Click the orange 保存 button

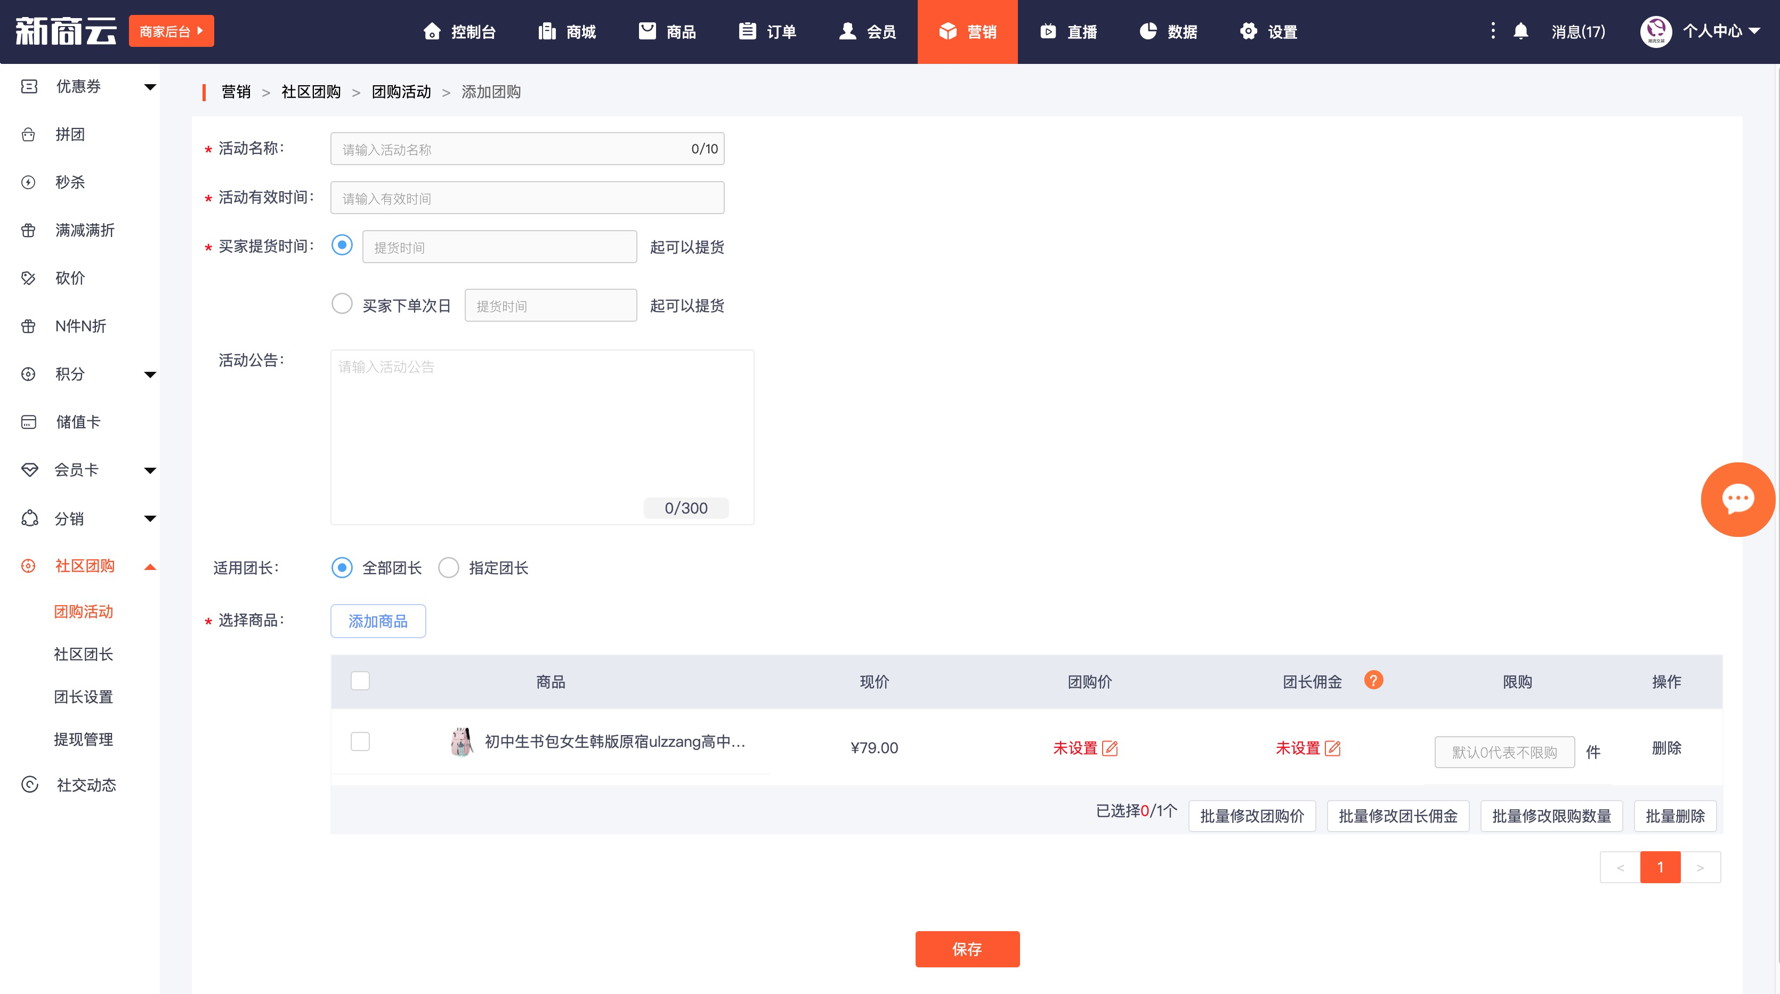[967, 949]
